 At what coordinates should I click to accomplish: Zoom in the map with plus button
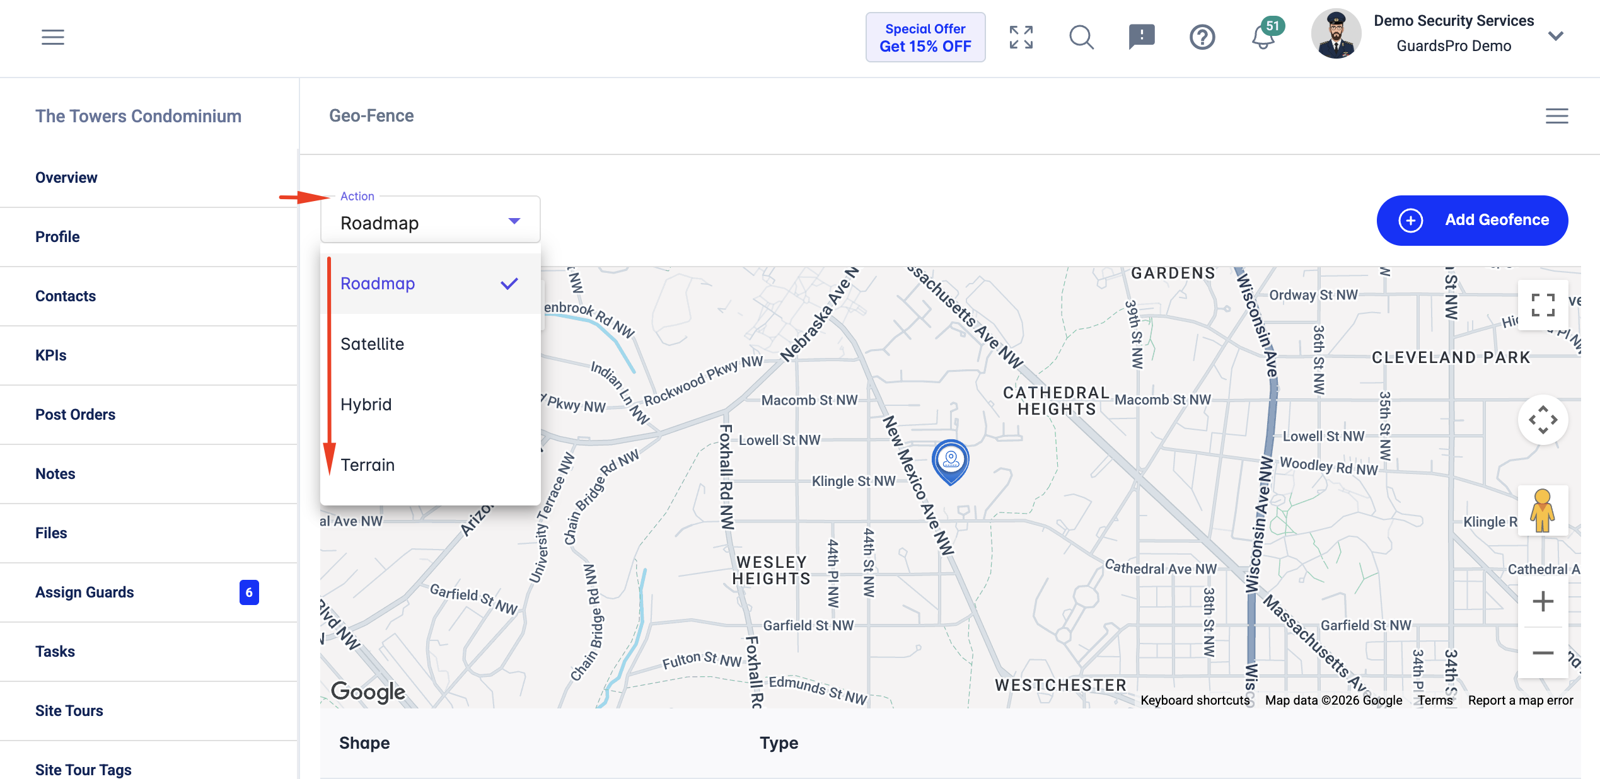(x=1543, y=601)
